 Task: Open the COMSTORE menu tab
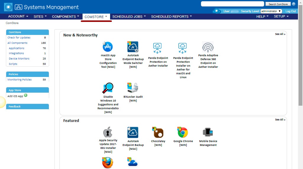click(96, 17)
